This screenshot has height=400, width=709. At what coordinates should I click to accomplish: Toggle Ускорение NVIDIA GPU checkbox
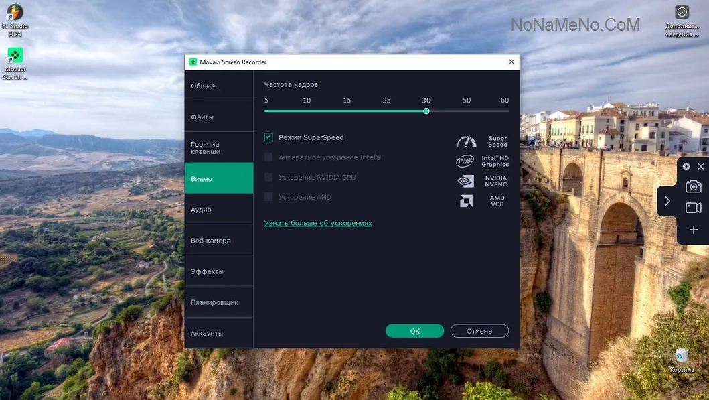[x=268, y=177]
